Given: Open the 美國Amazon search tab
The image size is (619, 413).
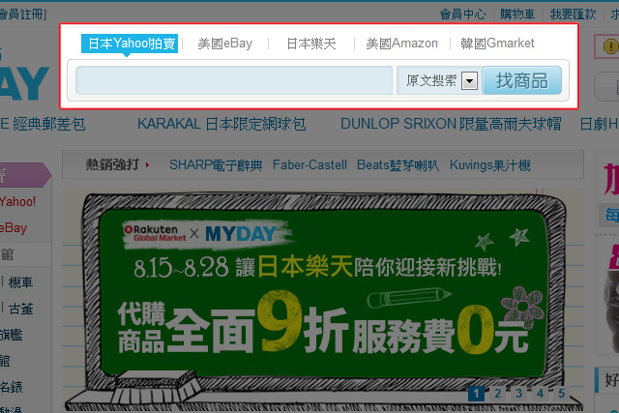Looking at the screenshot, I should tap(401, 44).
